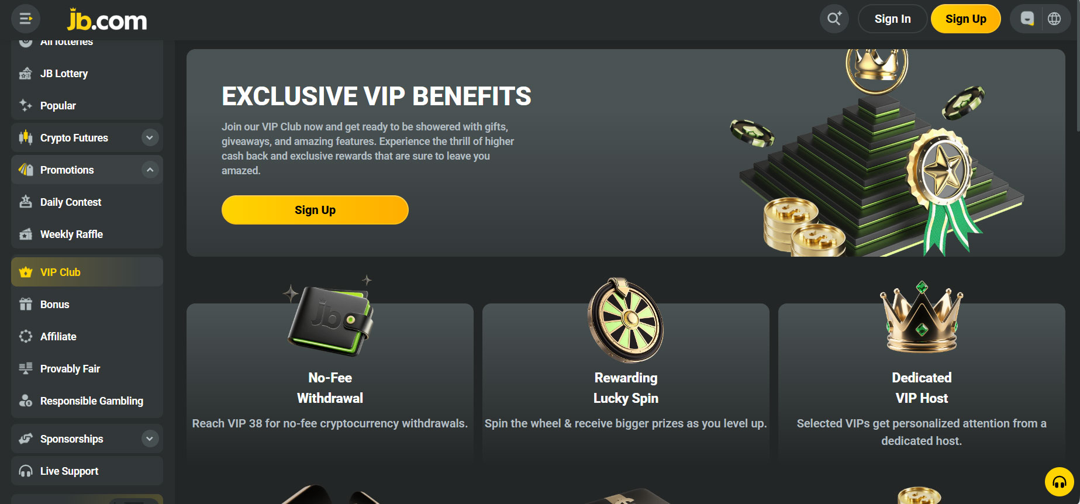Expand the Sponsorships section
This screenshot has width=1080, height=504.
(x=150, y=439)
